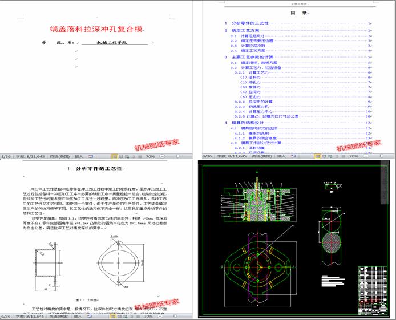Click zoom slider handle in the table-of-contents window
This screenshot has width=396, height=320.
coord(381,156)
